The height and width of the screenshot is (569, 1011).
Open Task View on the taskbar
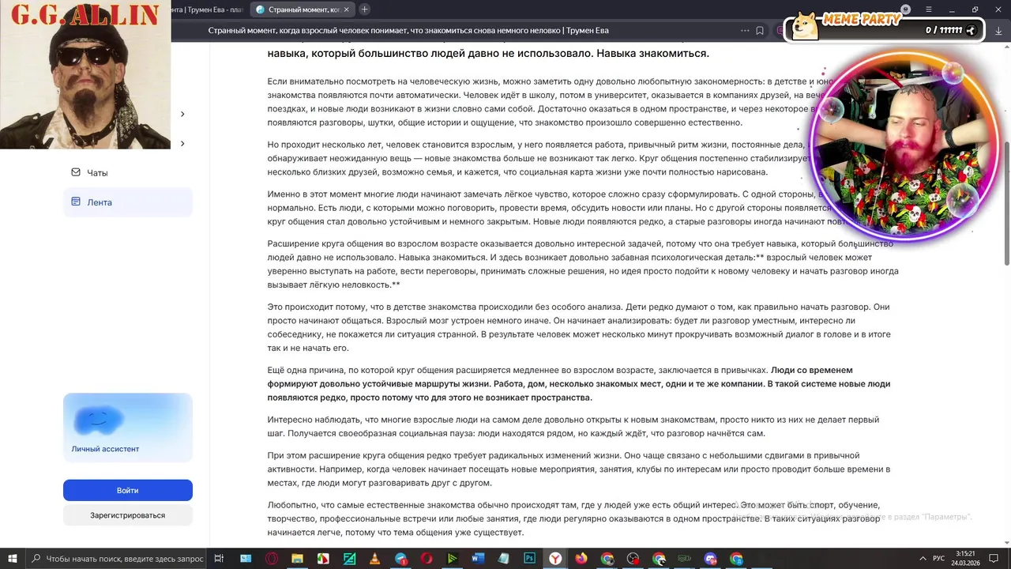[220, 559]
